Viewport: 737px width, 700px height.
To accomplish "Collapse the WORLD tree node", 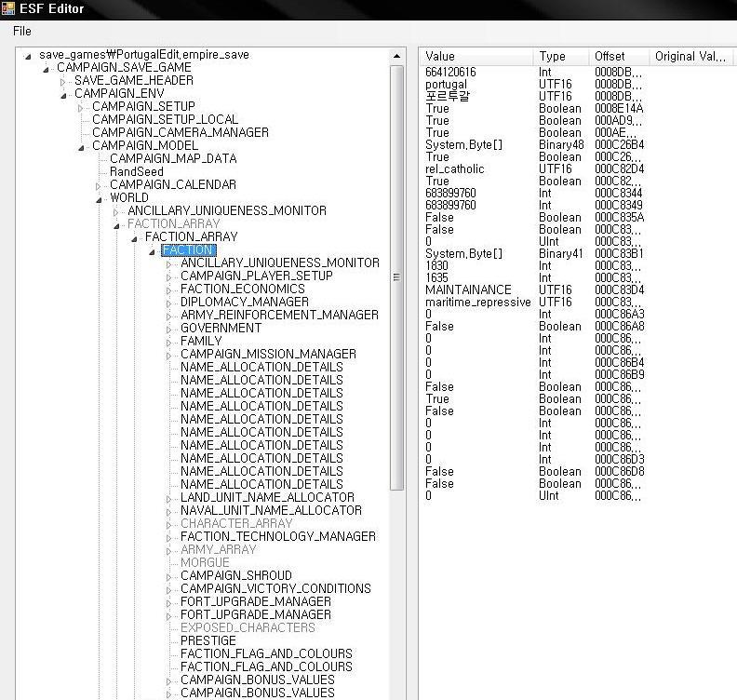I will (x=99, y=198).
